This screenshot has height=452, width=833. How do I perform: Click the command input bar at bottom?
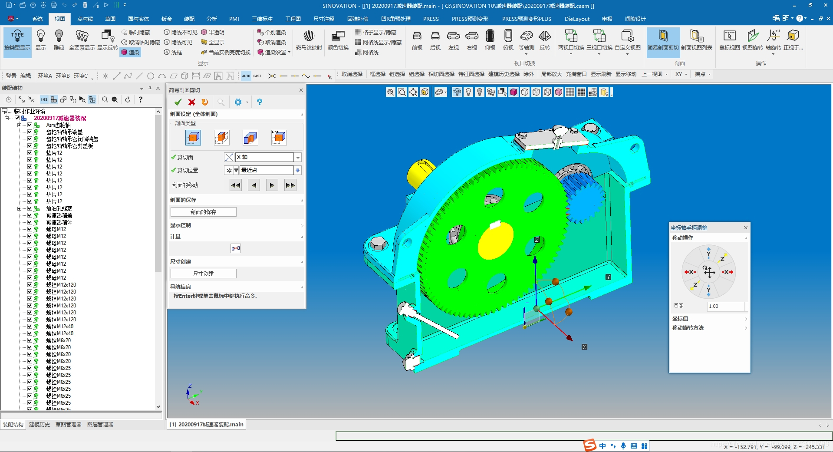point(584,436)
